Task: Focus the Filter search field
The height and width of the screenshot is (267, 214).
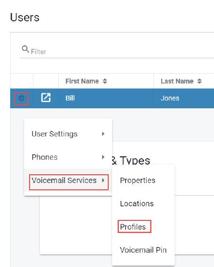Action: (x=119, y=51)
